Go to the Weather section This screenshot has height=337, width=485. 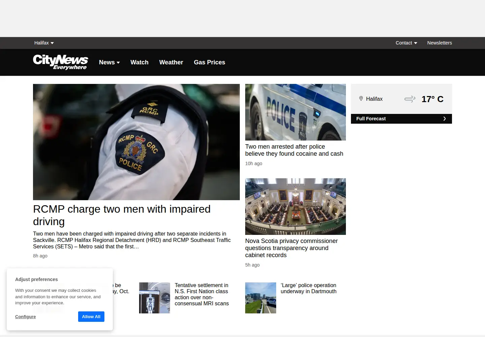coord(171,62)
